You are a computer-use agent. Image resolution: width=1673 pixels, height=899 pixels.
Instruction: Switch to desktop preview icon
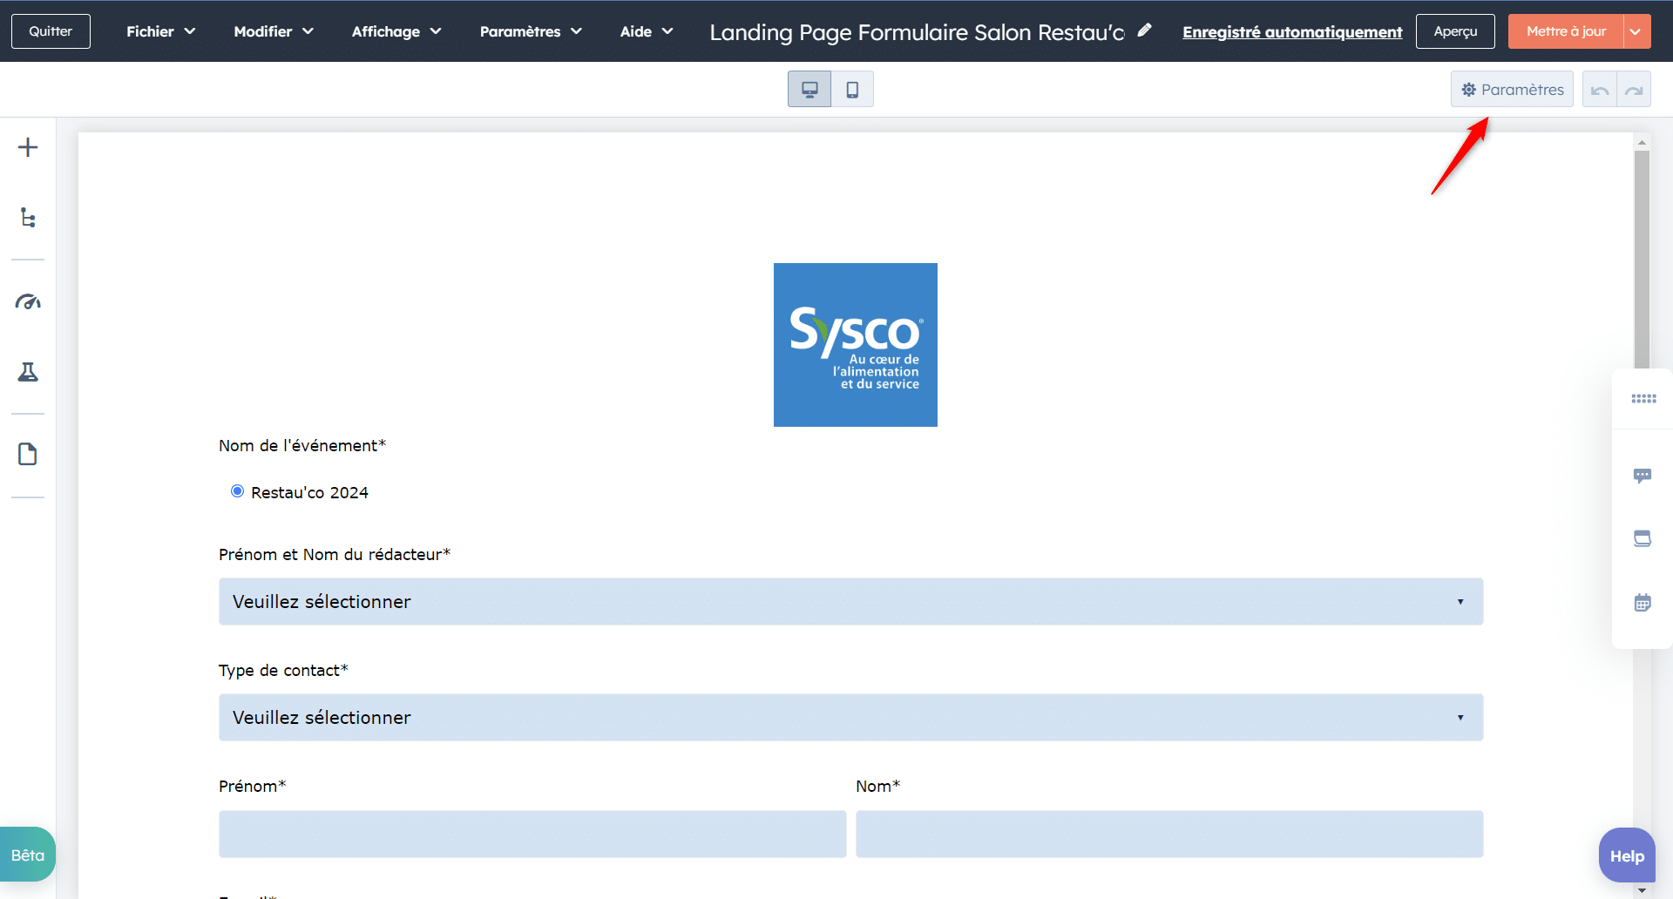tap(809, 89)
